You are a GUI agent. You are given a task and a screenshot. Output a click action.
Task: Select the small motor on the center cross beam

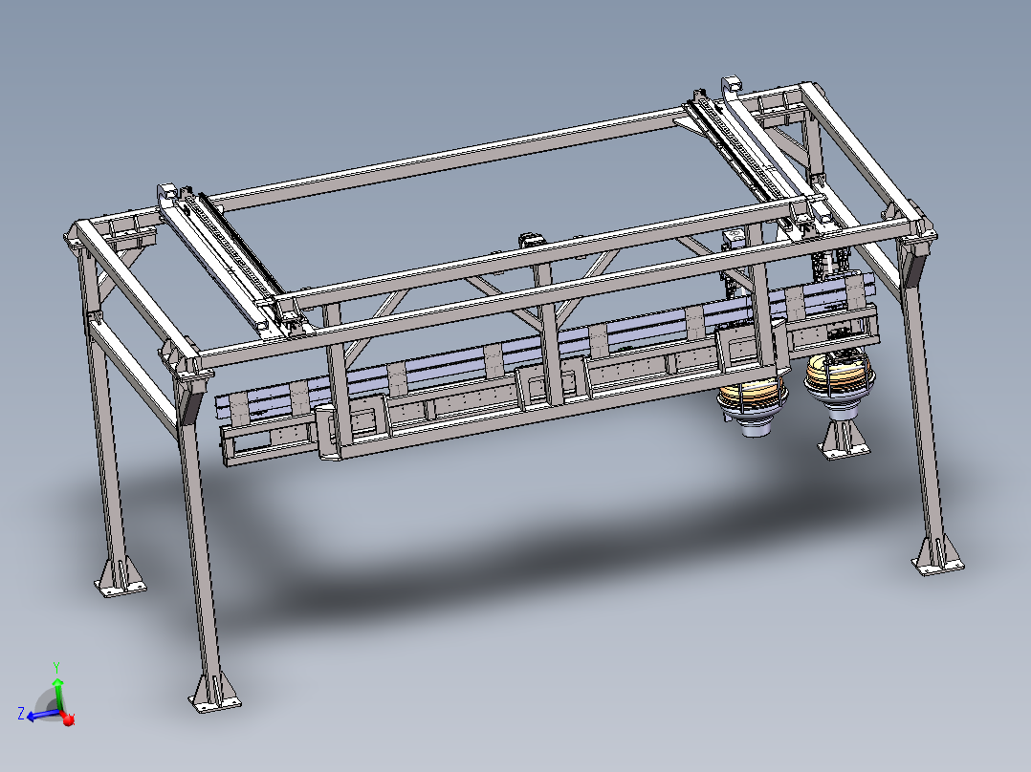[x=533, y=239]
